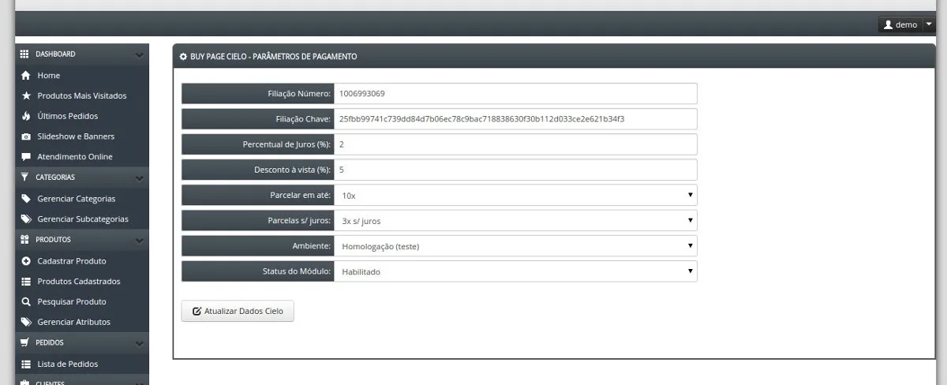Open the demo user dropdown arrow
Screen dimensions: 947x385
[x=929, y=24]
